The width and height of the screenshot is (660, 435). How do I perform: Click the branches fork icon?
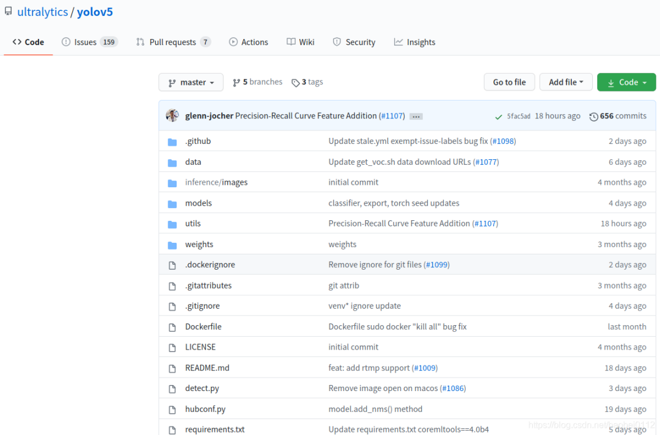coord(237,82)
